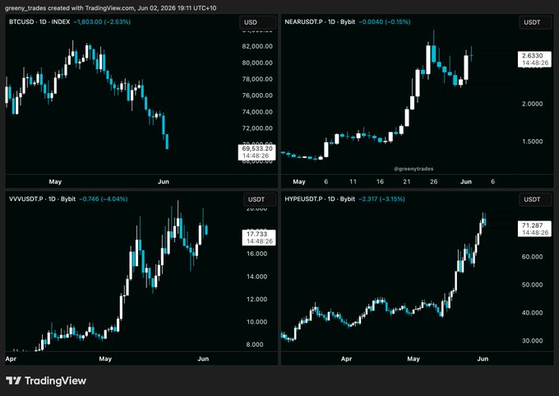This screenshot has height=396, width=559.
Task: Click the Jun date label on NEARUSDT.P chart
Action: click(x=466, y=182)
